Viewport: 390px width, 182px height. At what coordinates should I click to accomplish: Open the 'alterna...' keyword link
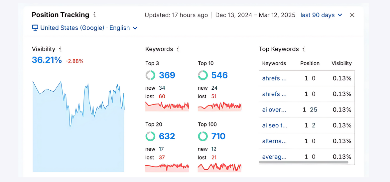[274, 141]
